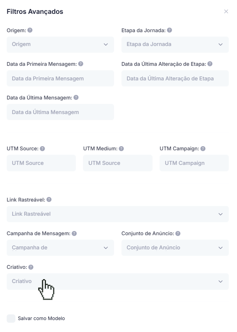The height and width of the screenshot is (332, 237).
Task: Open the Link Rastreável dropdown
Action: pos(117,214)
